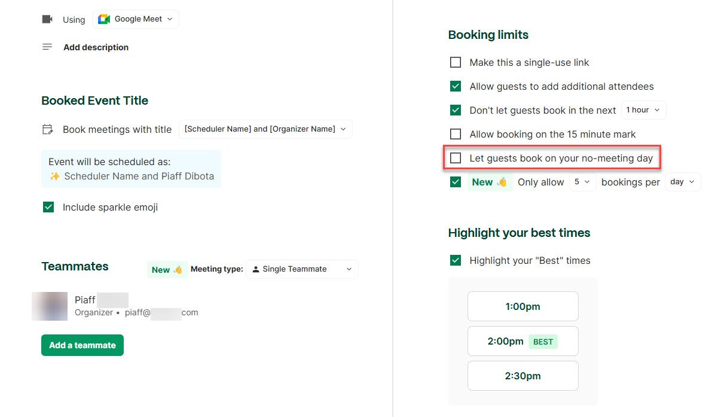
Task: Click the Add a teammate button
Action: [x=82, y=345]
